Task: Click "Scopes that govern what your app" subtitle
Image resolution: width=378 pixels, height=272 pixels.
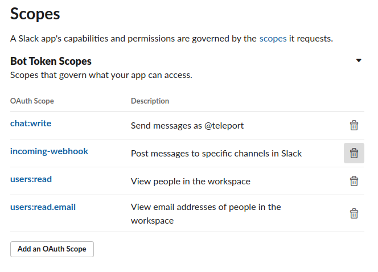Action: click(x=101, y=75)
